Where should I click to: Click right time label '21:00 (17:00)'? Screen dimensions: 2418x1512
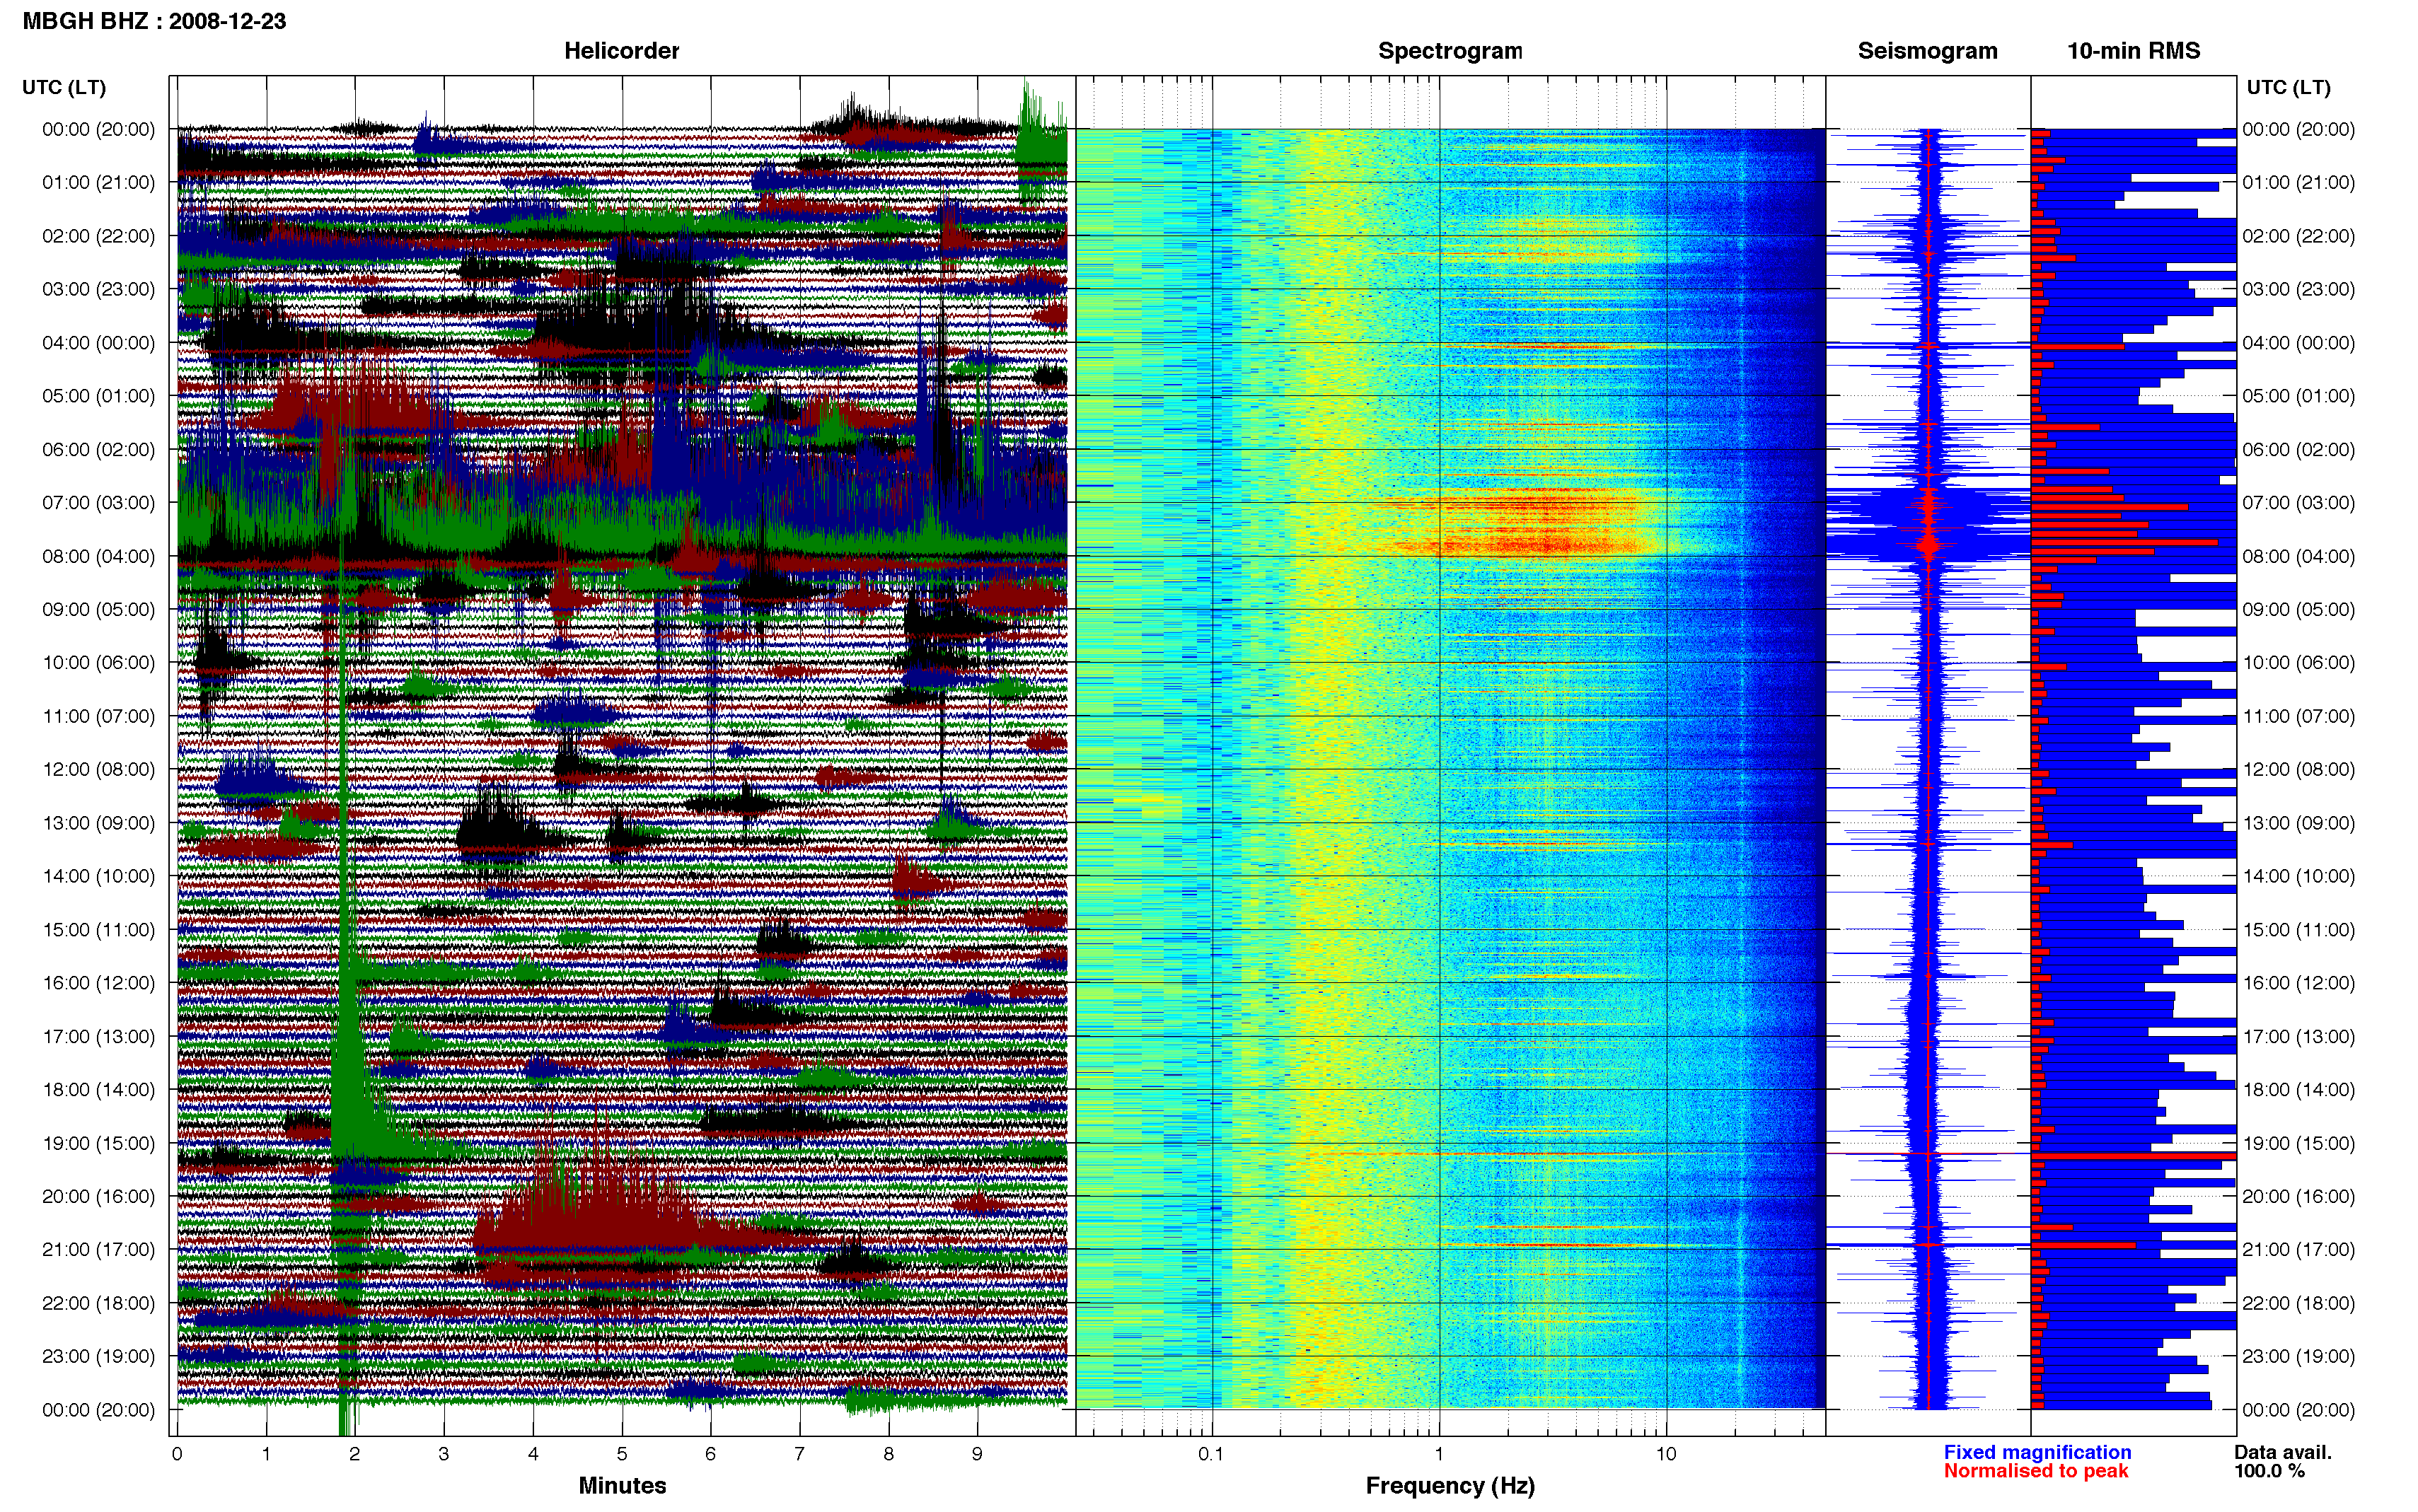[x=2298, y=1249]
